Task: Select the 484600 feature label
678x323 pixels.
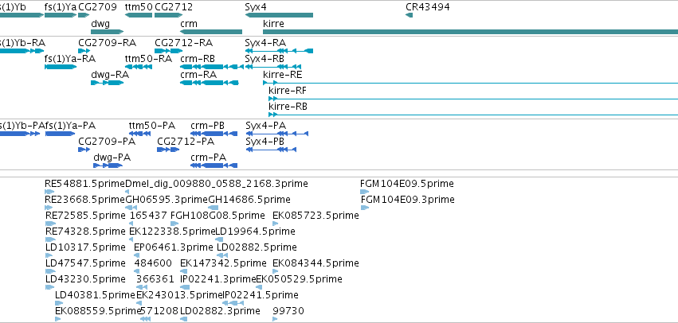Action: pos(153,263)
